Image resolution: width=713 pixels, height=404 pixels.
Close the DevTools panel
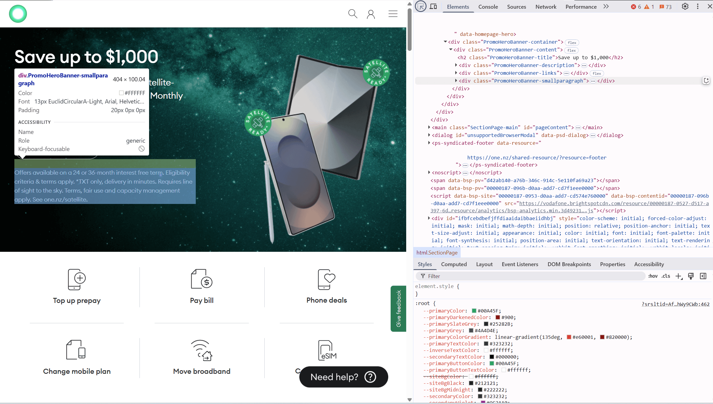pyautogui.click(x=710, y=7)
